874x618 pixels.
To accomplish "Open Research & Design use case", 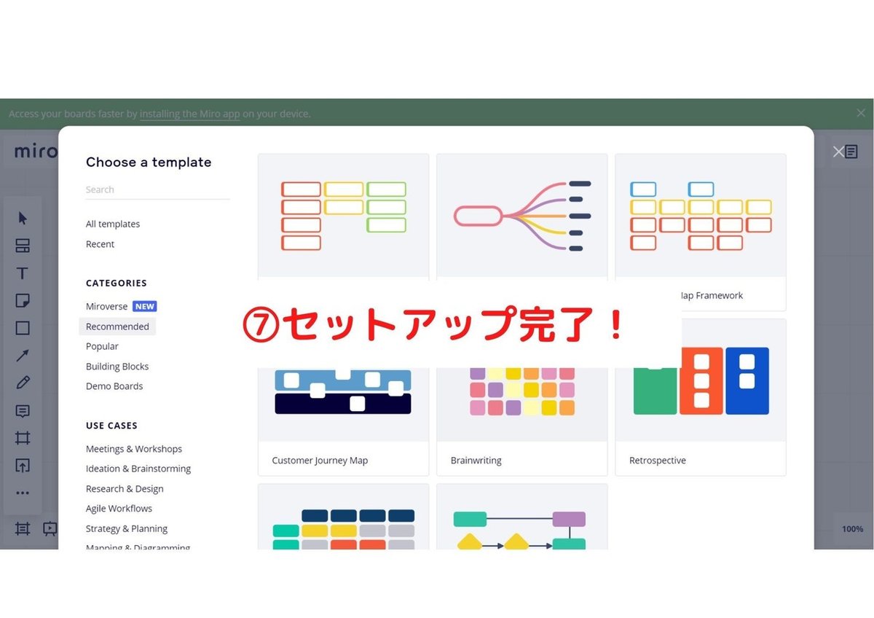I will (125, 489).
